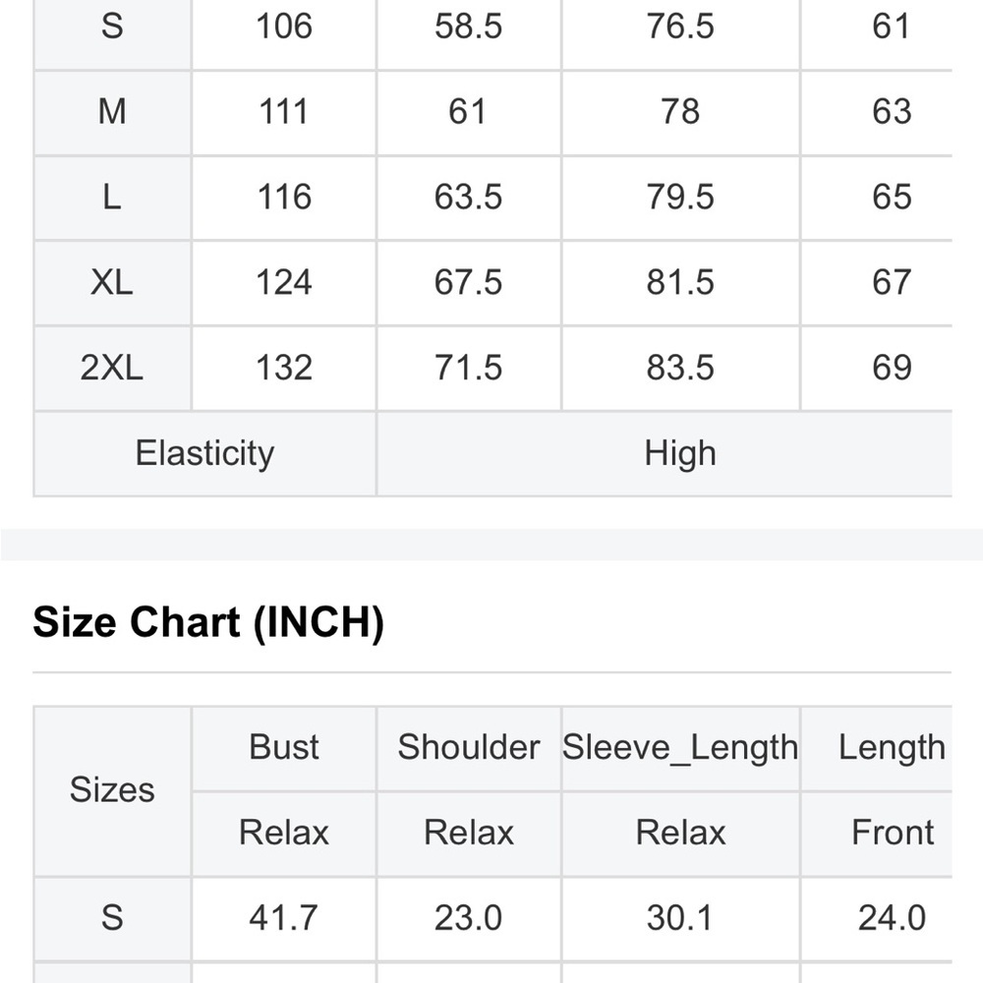Click the High elasticity value
This screenshot has width=983, height=983.
click(x=680, y=454)
